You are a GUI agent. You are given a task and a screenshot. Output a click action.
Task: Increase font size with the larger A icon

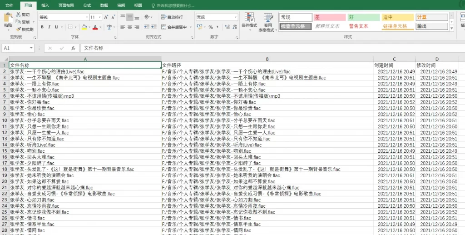click(x=106, y=17)
